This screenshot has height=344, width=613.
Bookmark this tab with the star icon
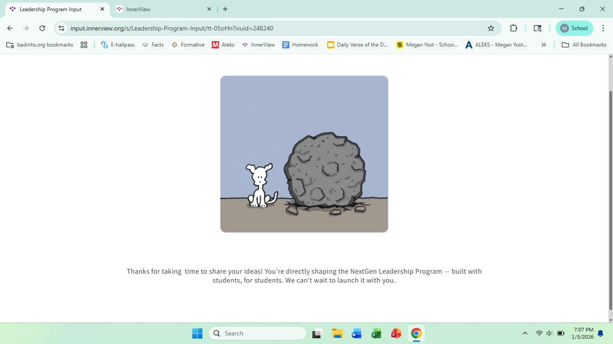(491, 28)
